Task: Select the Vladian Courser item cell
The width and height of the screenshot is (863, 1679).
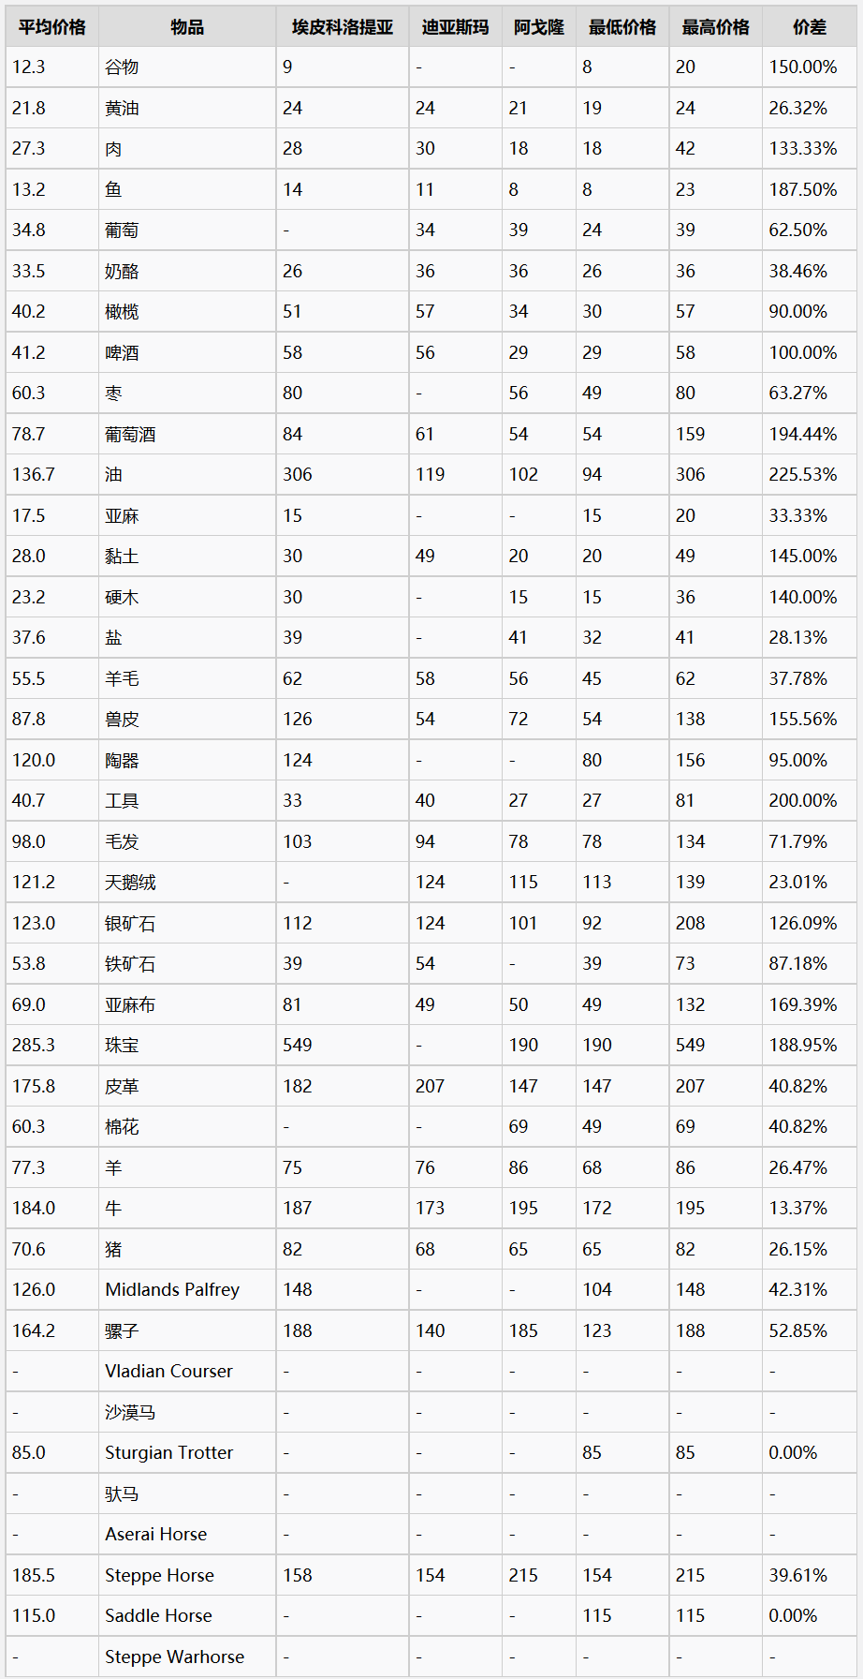Action: tap(187, 1371)
